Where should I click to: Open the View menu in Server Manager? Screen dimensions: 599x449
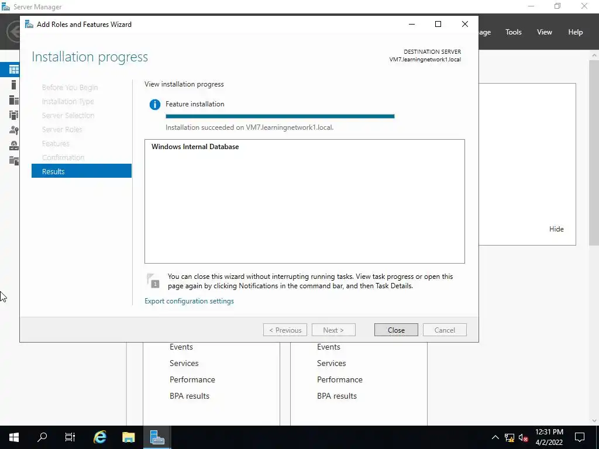pos(545,32)
